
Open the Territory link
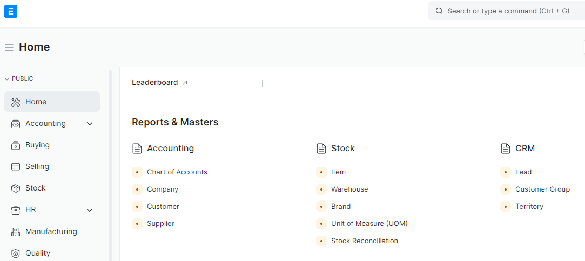click(529, 206)
